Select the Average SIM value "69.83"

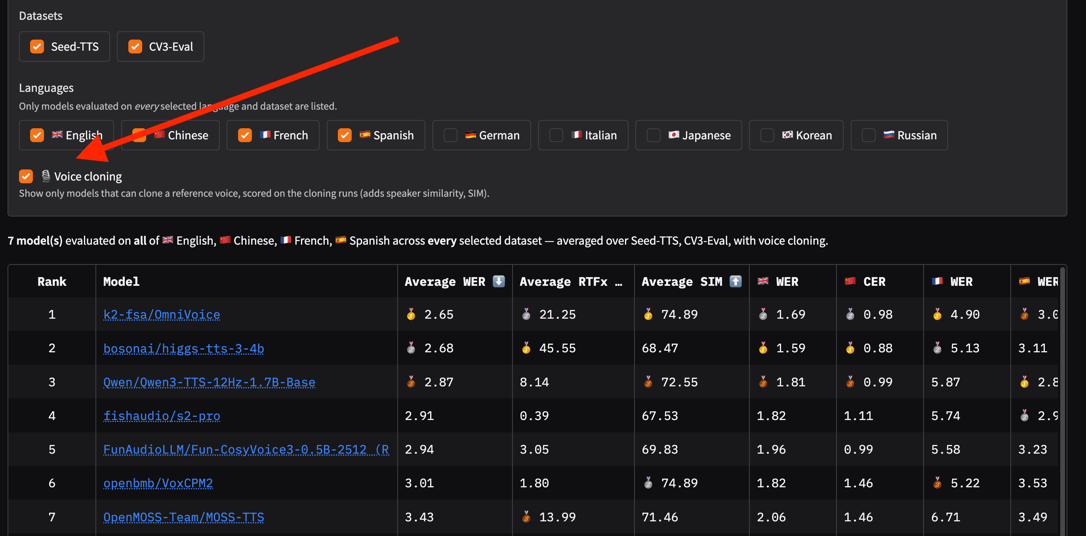[660, 449]
